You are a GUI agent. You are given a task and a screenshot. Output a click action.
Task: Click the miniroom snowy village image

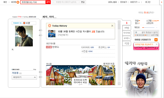point(81,75)
